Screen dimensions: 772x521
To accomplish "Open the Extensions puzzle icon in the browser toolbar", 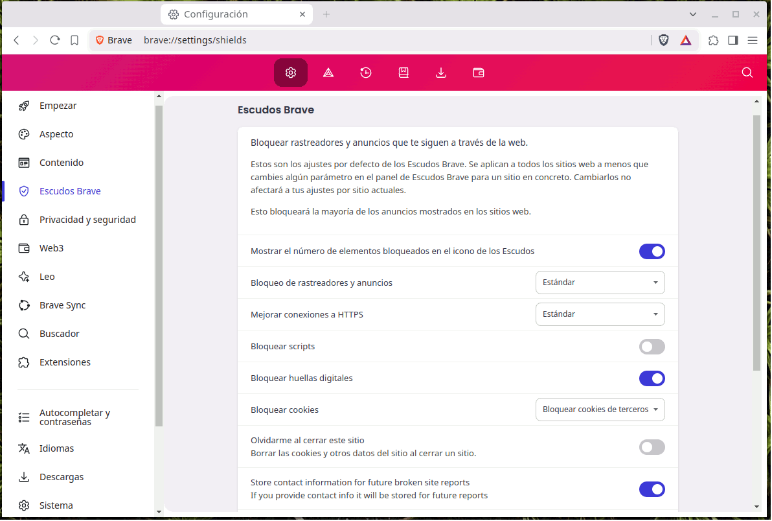I will (713, 40).
